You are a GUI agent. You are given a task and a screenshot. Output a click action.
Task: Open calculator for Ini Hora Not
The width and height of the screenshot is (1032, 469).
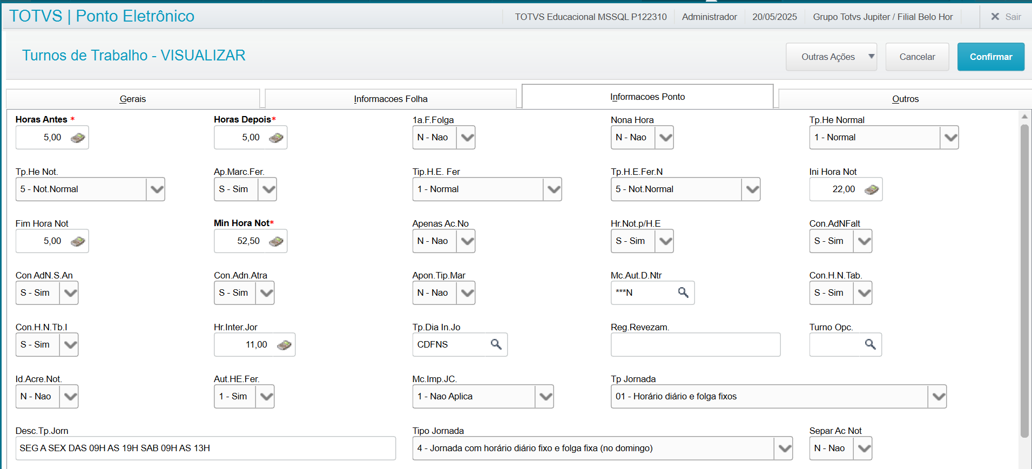click(871, 189)
